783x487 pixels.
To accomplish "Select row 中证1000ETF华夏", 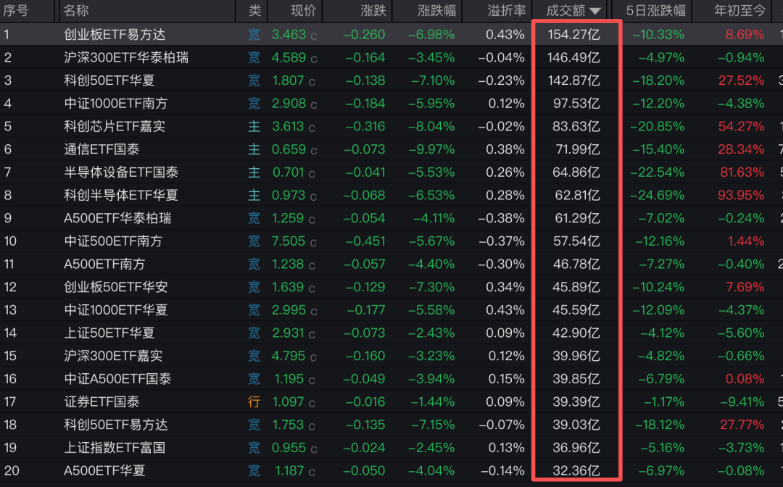I will (391, 310).
